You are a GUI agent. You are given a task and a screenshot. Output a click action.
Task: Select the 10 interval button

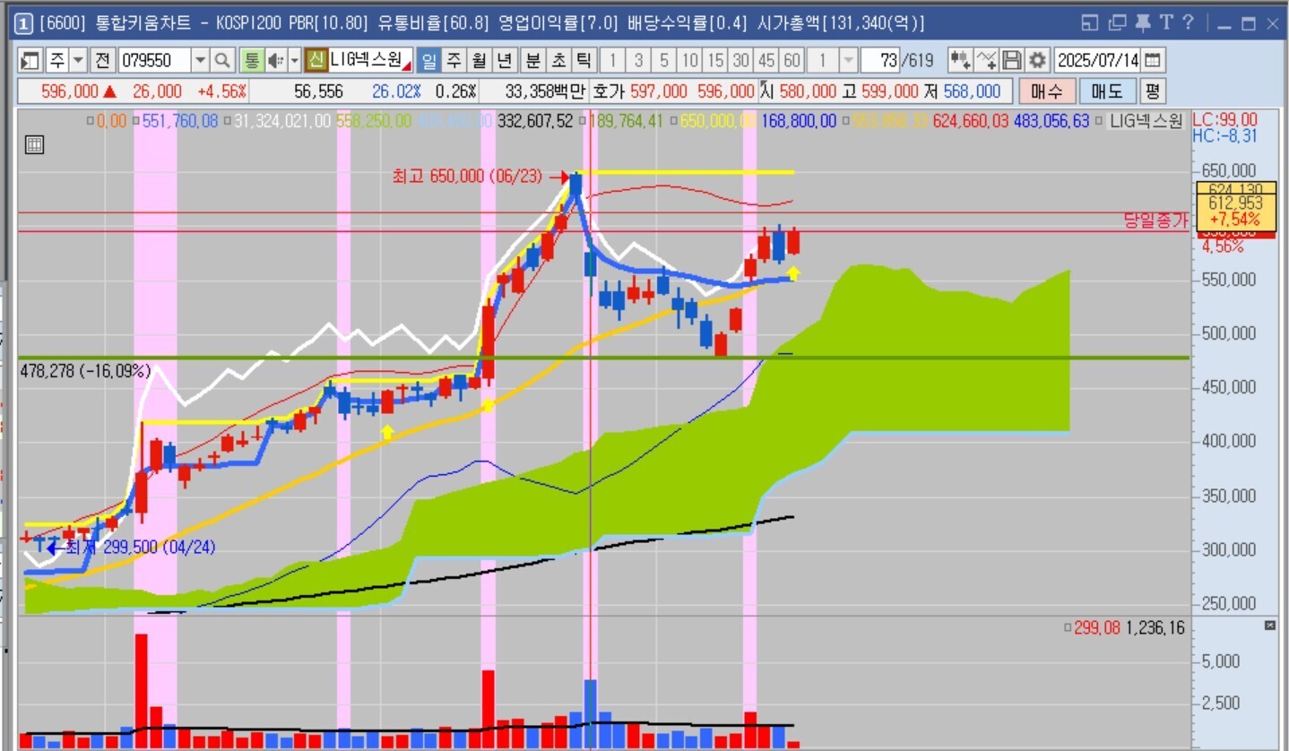click(689, 61)
